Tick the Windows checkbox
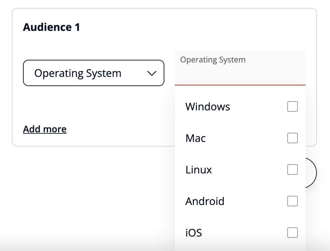This screenshot has height=251, width=330. click(x=292, y=106)
